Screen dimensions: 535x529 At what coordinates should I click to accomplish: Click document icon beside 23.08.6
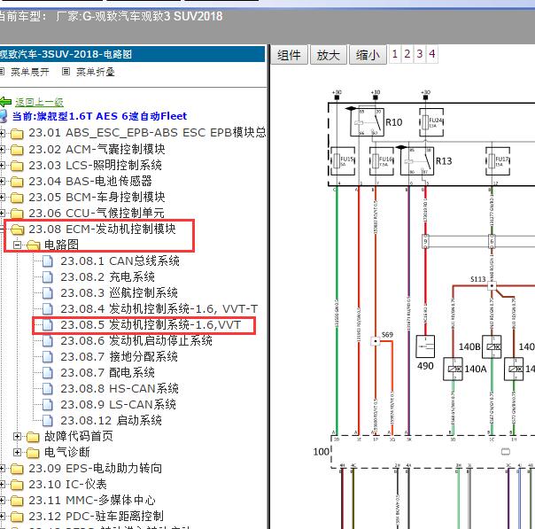point(48,340)
